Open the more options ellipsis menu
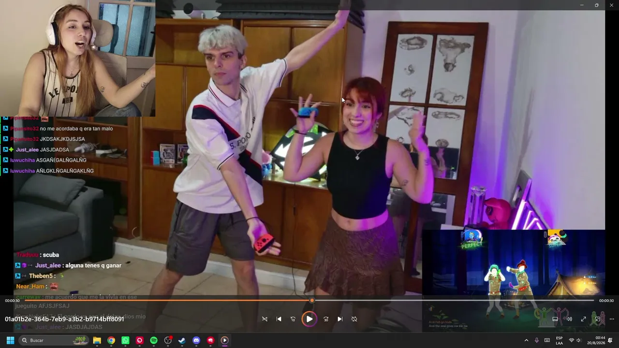Image resolution: width=619 pixels, height=348 pixels. [x=612, y=319]
